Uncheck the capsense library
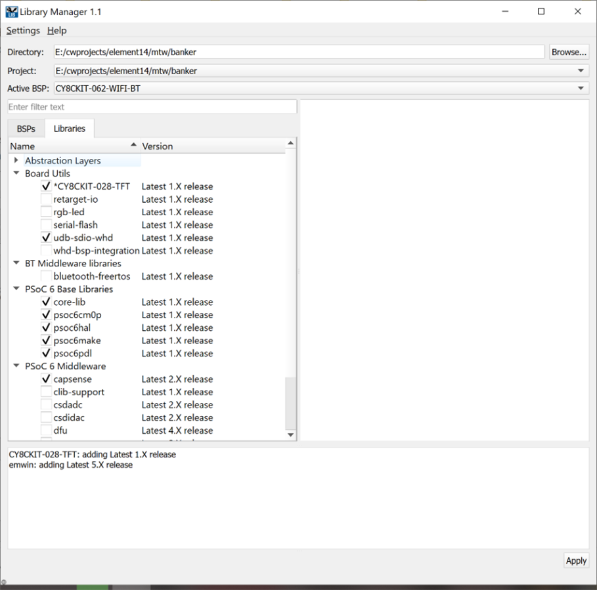The height and width of the screenshot is (590, 597). pyautogui.click(x=46, y=379)
